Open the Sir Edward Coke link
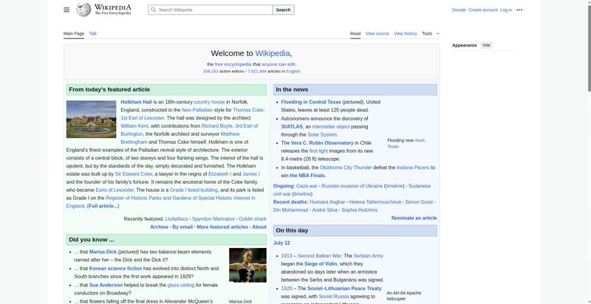This screenshot has height=304, width=591. pos(134,174)
